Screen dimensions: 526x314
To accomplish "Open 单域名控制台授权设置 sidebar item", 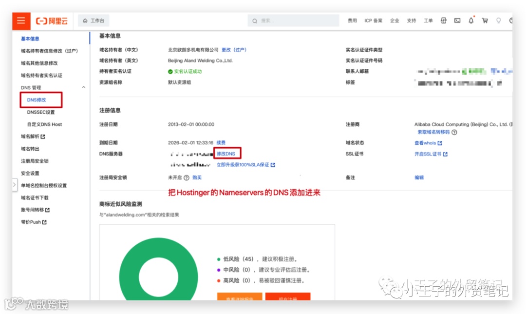I will 44,185.
